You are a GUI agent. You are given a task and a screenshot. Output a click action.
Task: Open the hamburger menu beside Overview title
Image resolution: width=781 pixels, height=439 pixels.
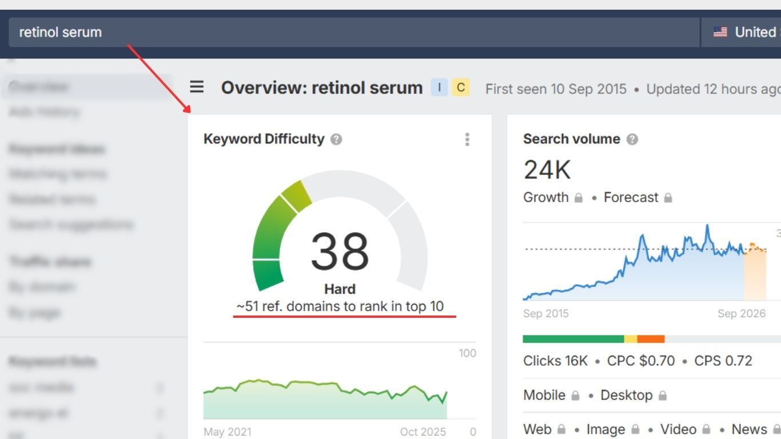[x=197, y=87]
